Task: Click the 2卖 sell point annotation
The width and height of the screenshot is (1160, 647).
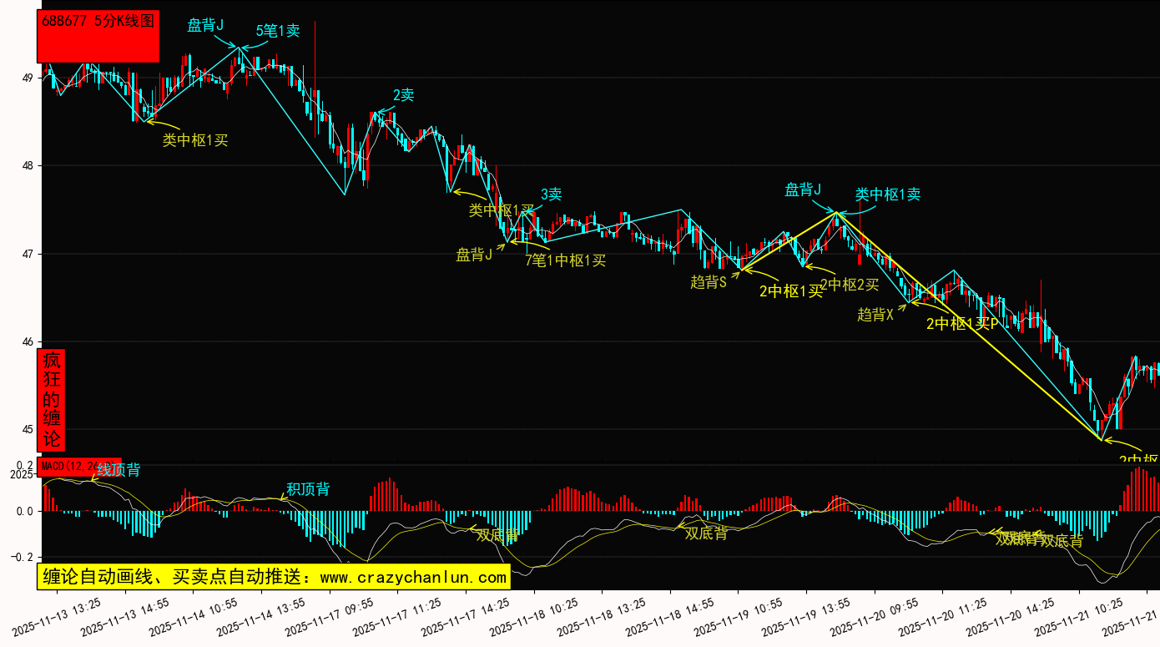Action: (403, 95)
